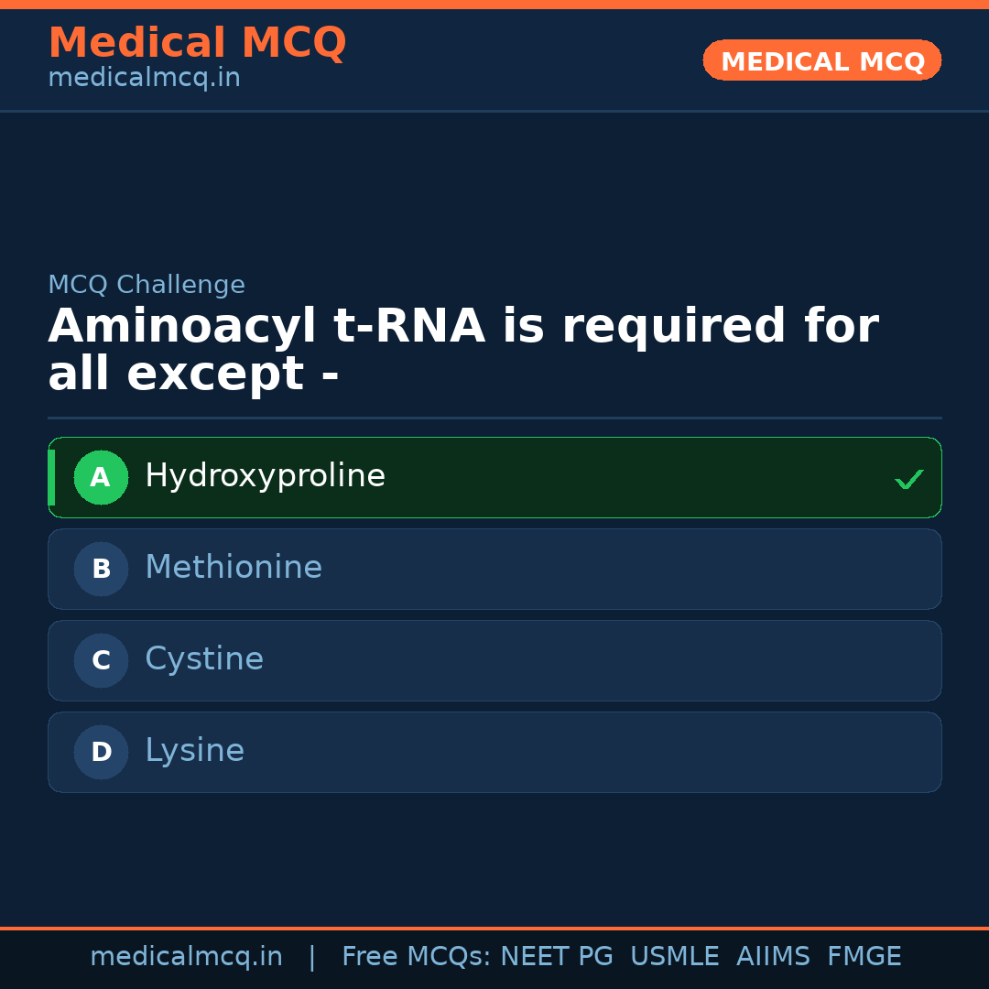
Task: Click NEET PG in the footer
Action: coord(557,957)
